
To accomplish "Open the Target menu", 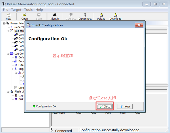I will pyautogui.click(x=16, y=10).
